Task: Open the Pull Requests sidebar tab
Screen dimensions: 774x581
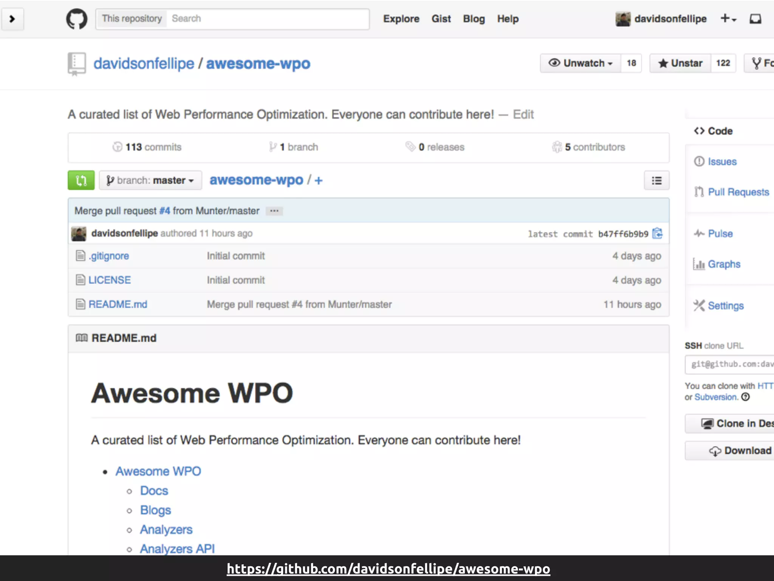Action: pos(738,192)
